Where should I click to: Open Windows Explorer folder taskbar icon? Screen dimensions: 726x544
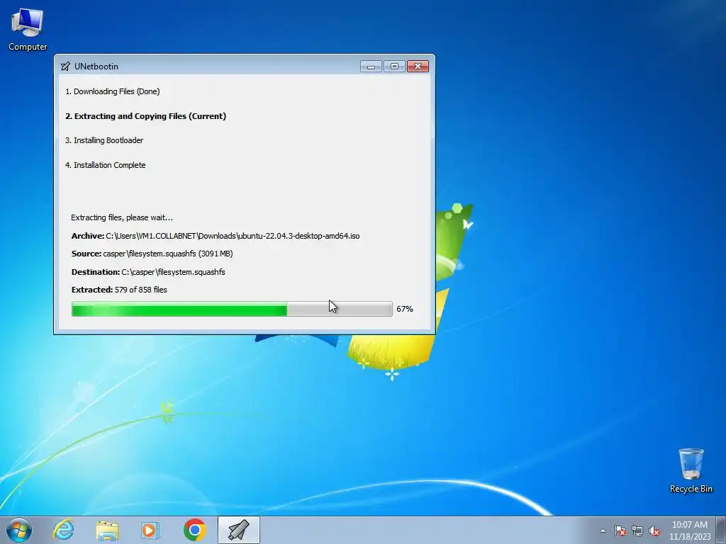(107, 530)
